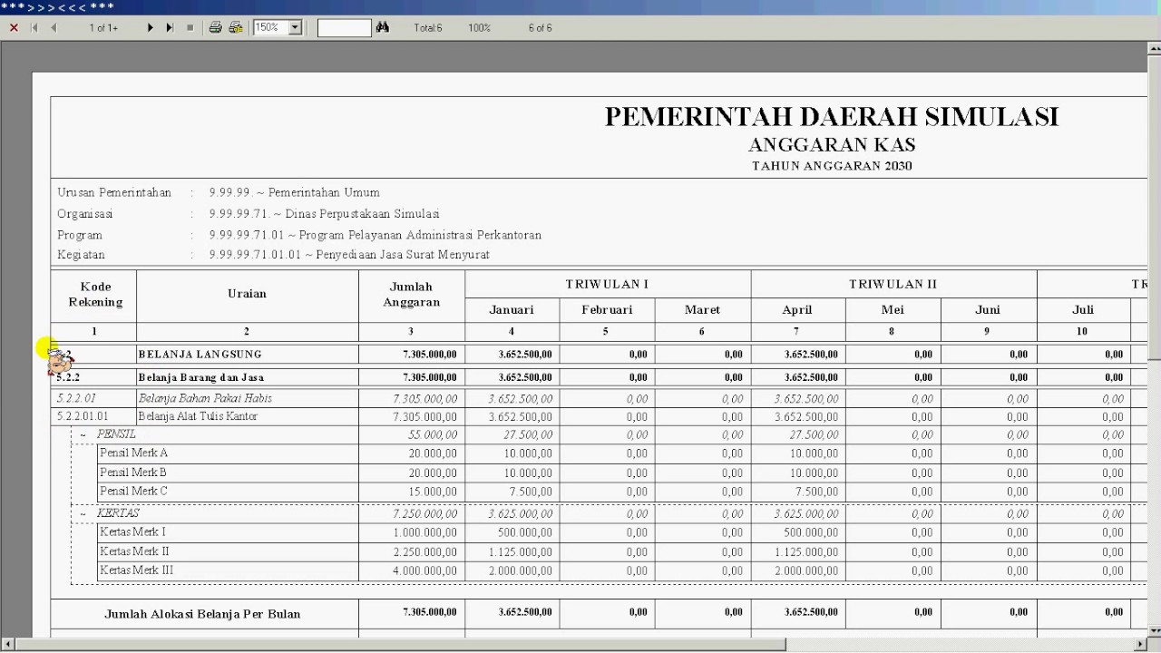Click account code '5.2.2.01.01'
The width and height of the screenshot is (1161, 653).
tap(83, 416)
